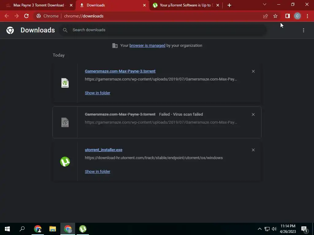The width and height of the screenshot is (314, 235).
Task: Open the first Chrome taskbar icon
Action: pos(38,229)
